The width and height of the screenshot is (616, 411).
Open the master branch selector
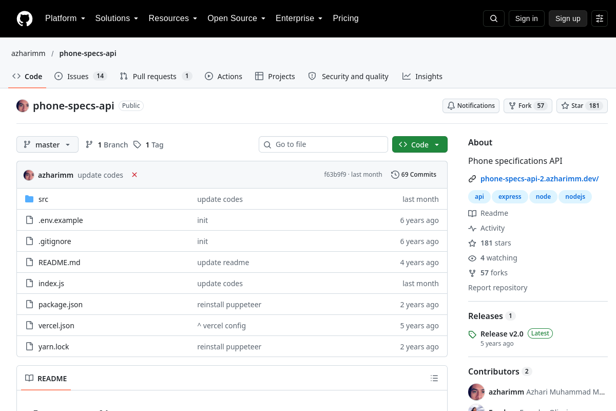tap(47, 145)
